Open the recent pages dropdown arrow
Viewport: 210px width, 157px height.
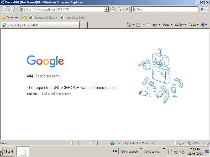point(17,9)
